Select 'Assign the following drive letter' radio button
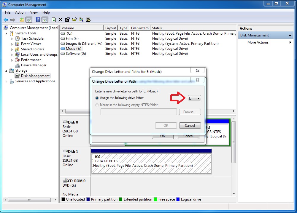 pyautogui.click(x=97, y=98)
